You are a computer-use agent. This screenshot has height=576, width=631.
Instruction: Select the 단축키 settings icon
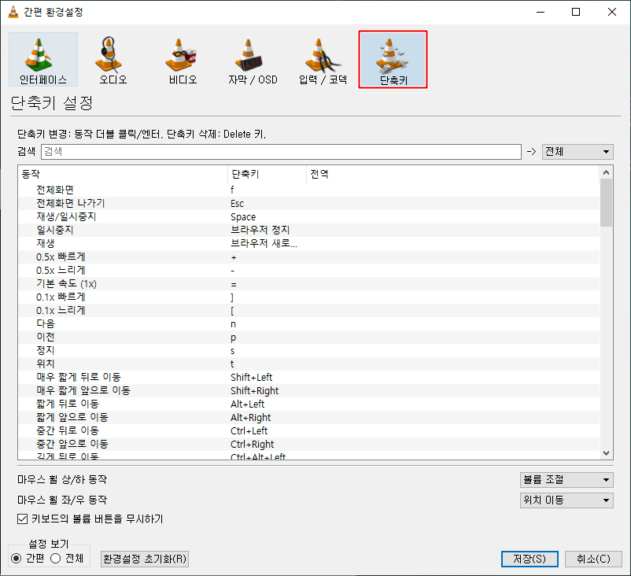coord(393,59)
